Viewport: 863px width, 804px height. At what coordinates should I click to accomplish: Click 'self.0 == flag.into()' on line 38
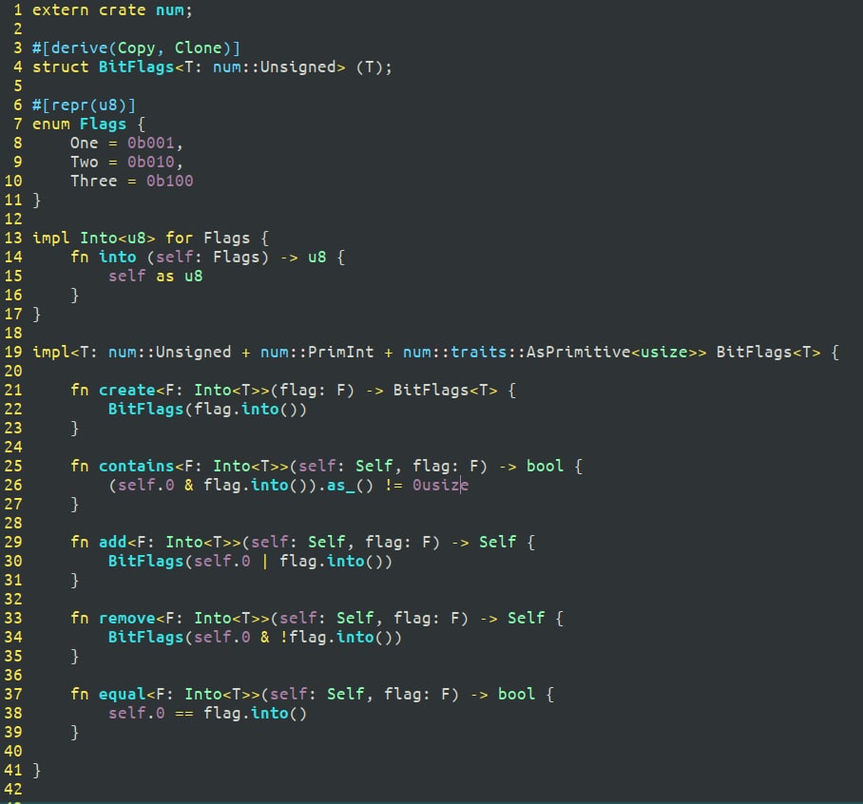(x=207, y=713)
